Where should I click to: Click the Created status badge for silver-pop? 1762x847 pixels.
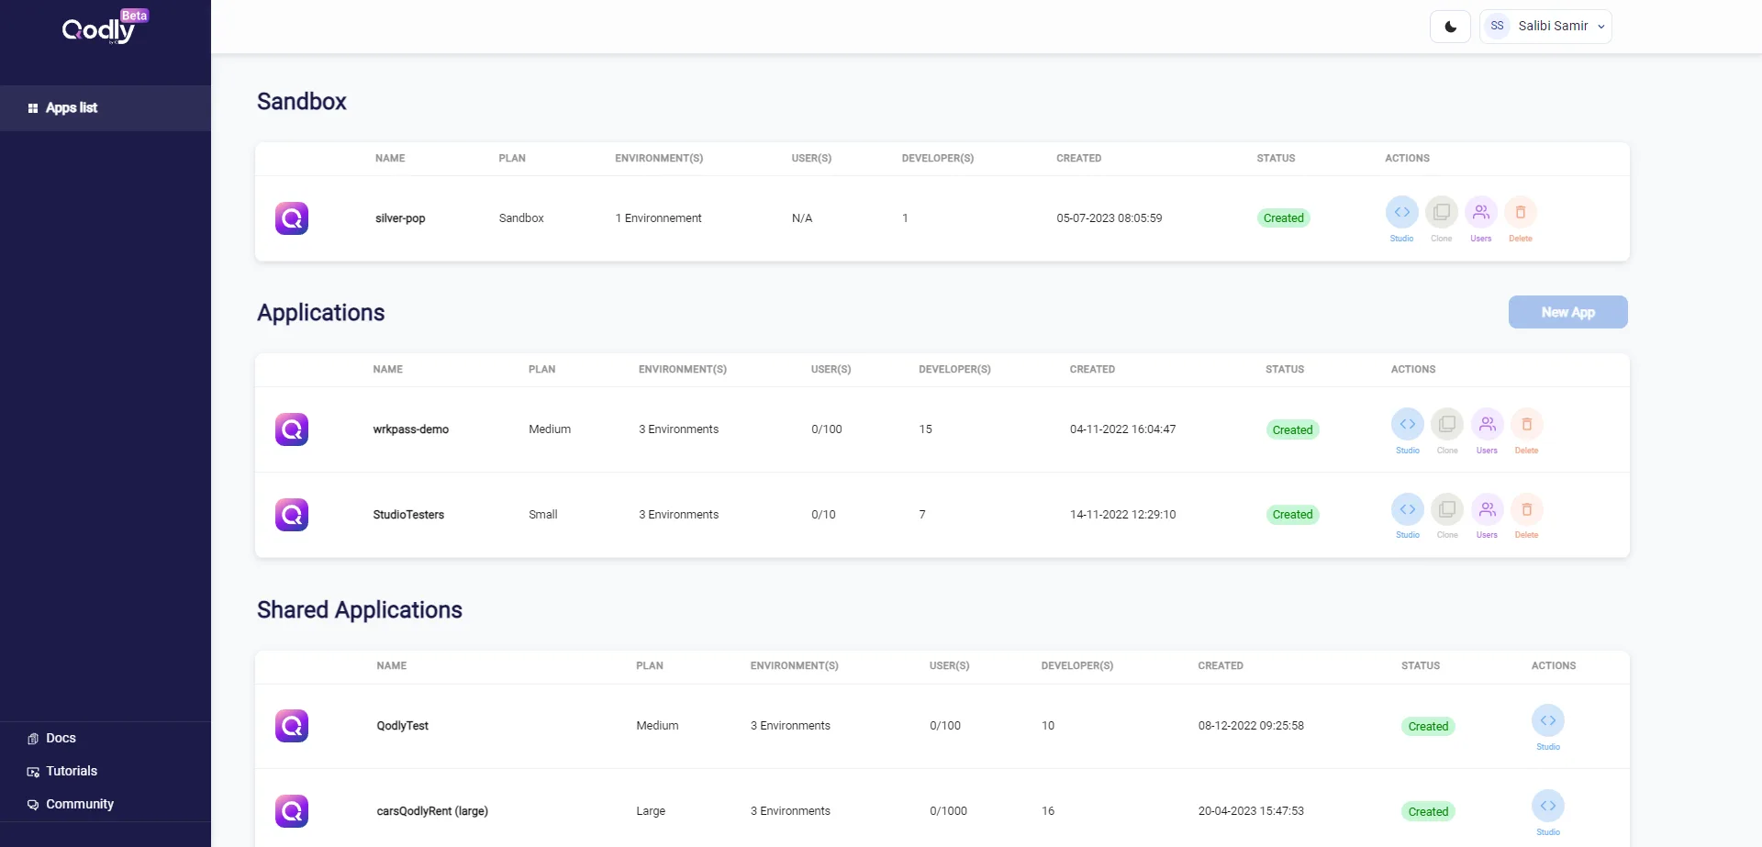tap(1283, 218)
